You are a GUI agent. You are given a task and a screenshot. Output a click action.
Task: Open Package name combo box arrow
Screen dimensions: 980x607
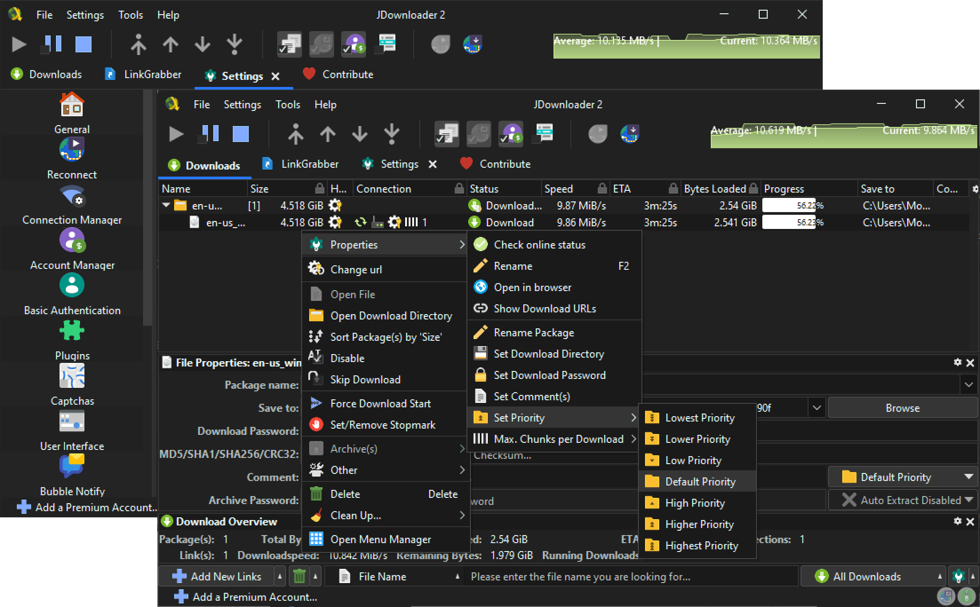pos(968,385)
